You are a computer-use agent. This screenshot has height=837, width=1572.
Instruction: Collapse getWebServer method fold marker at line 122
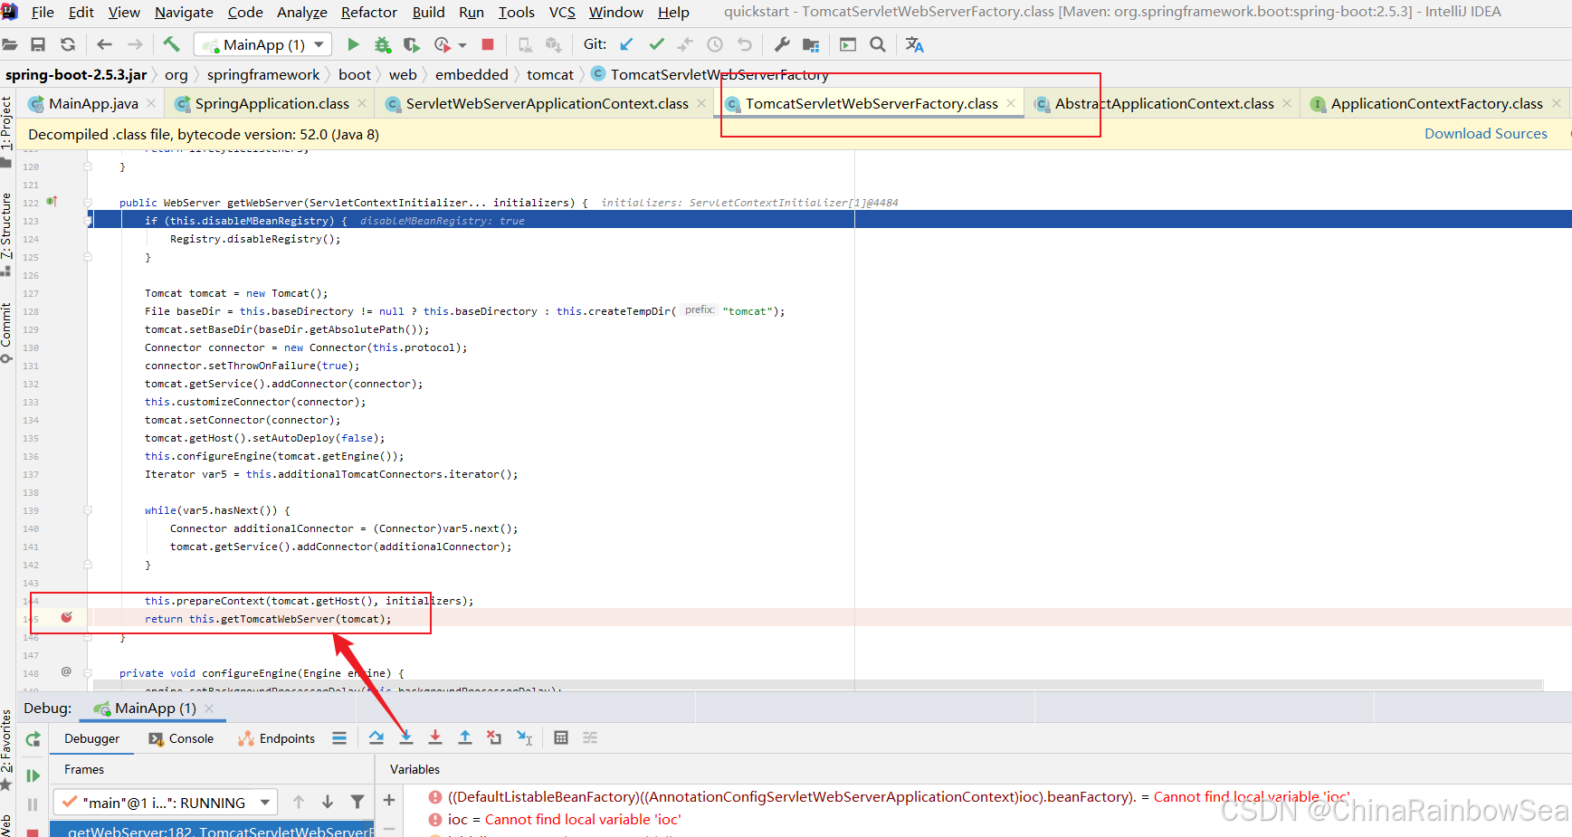[88, 203]
